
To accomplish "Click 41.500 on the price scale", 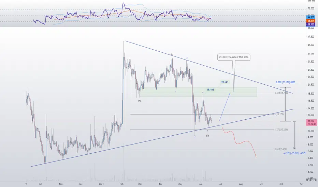I will pyautogui.click(x=311, y=45).
